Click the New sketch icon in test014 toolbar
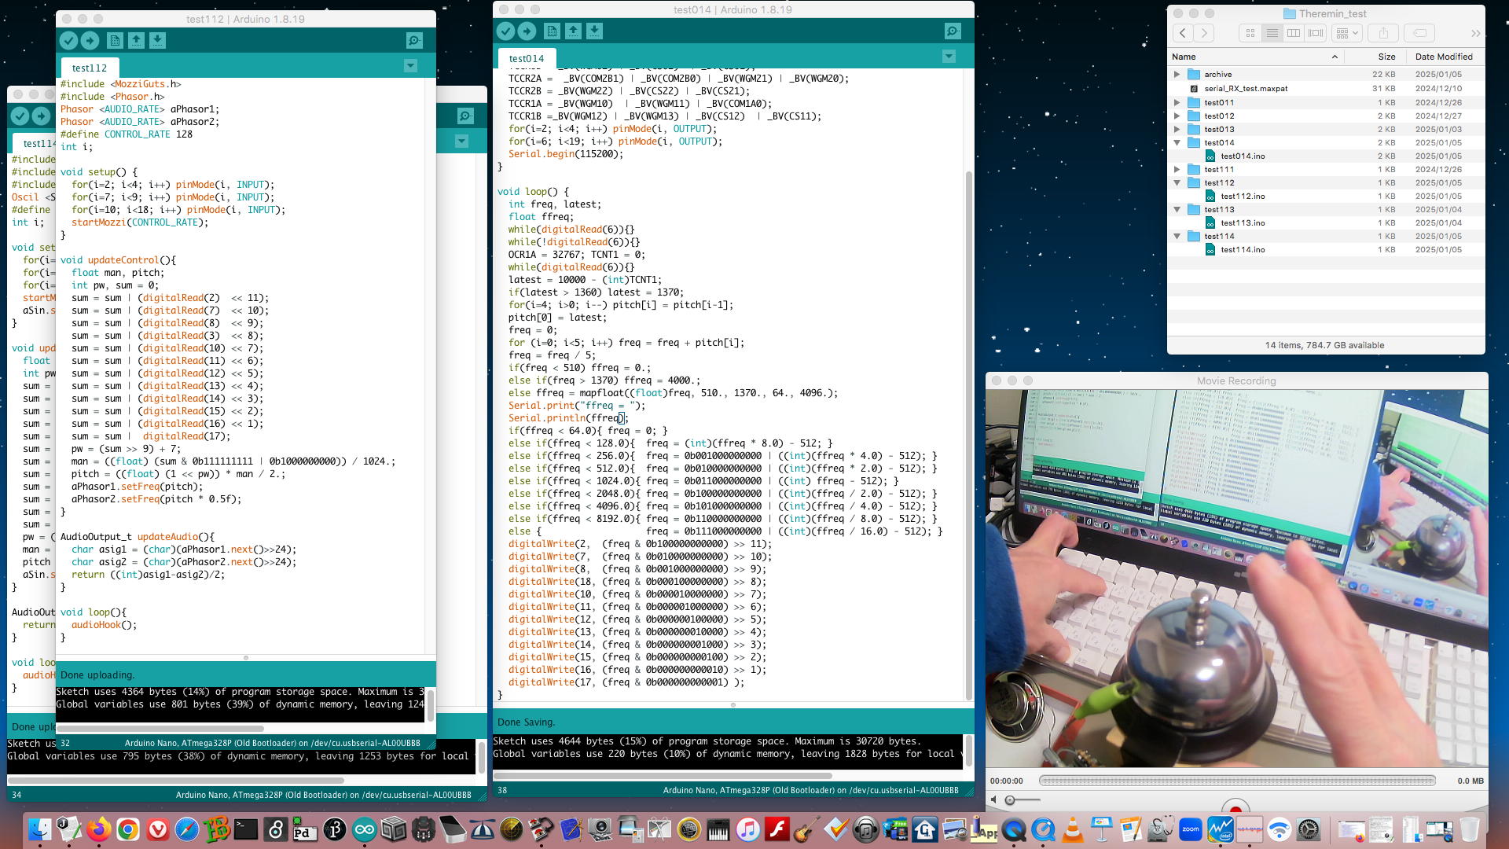The height and width of the screenshot is (849, 1509). coord(552,31)
